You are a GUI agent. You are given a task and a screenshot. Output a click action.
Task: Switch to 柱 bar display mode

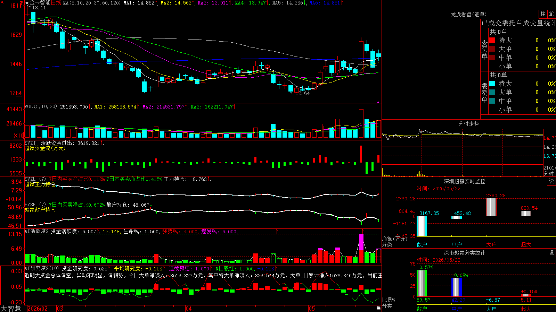543,14
